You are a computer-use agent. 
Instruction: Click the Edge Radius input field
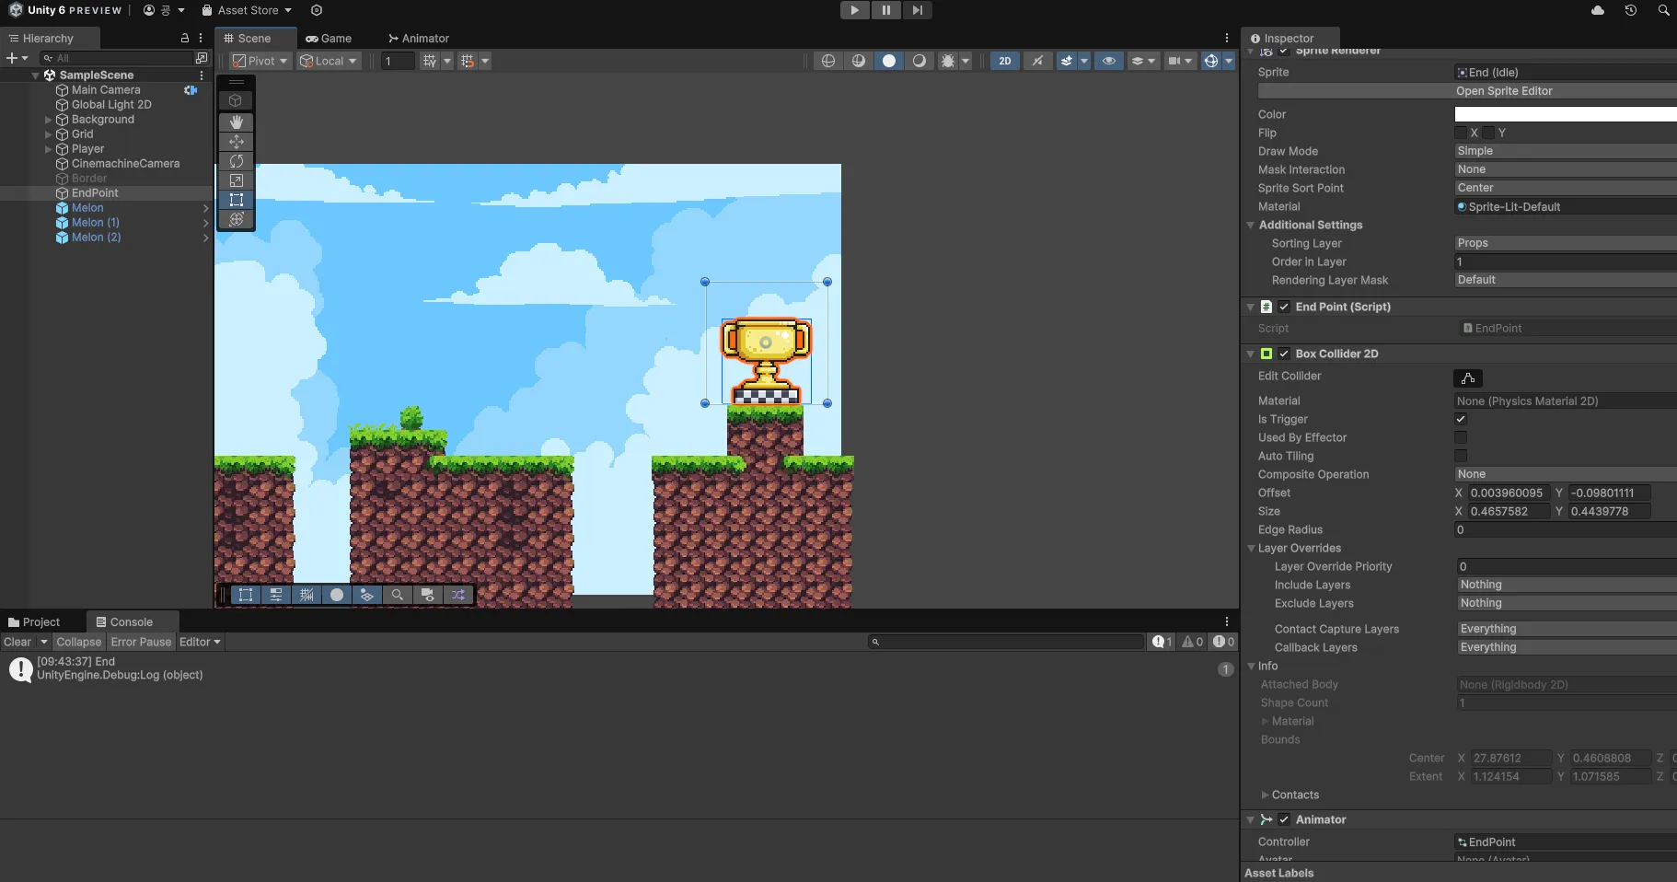tap(1565, 529)
